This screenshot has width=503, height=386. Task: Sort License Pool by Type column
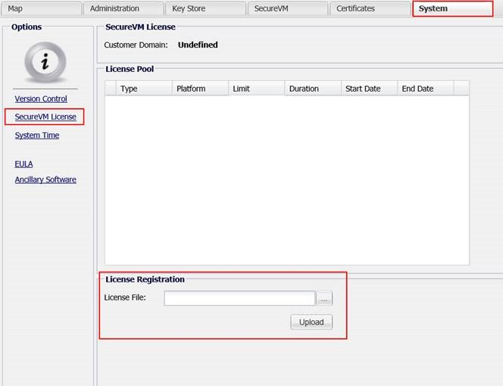pos(144,89)
